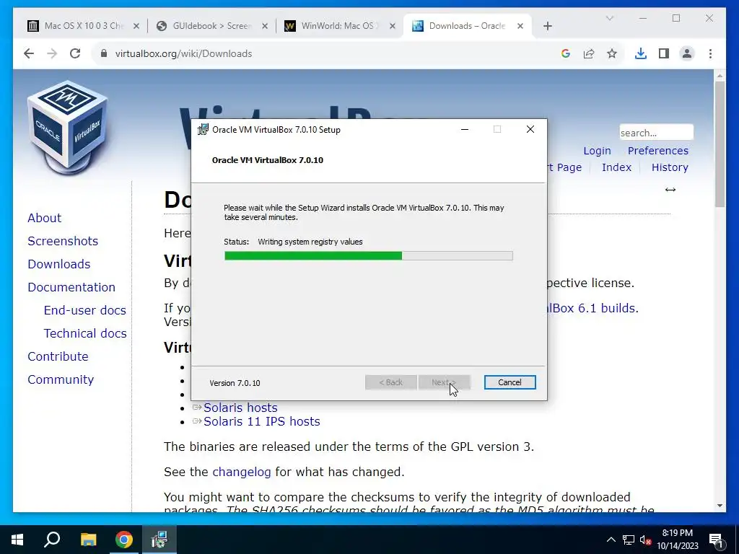Image resolution: width=739 pixels, height=554 pixels.
Task: Reload the VirtualBox downloads page
Action: [x=75, y=53]
